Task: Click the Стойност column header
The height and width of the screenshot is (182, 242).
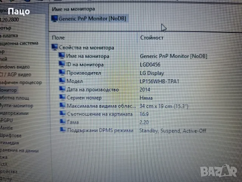Action: click(x=152, y=38)
